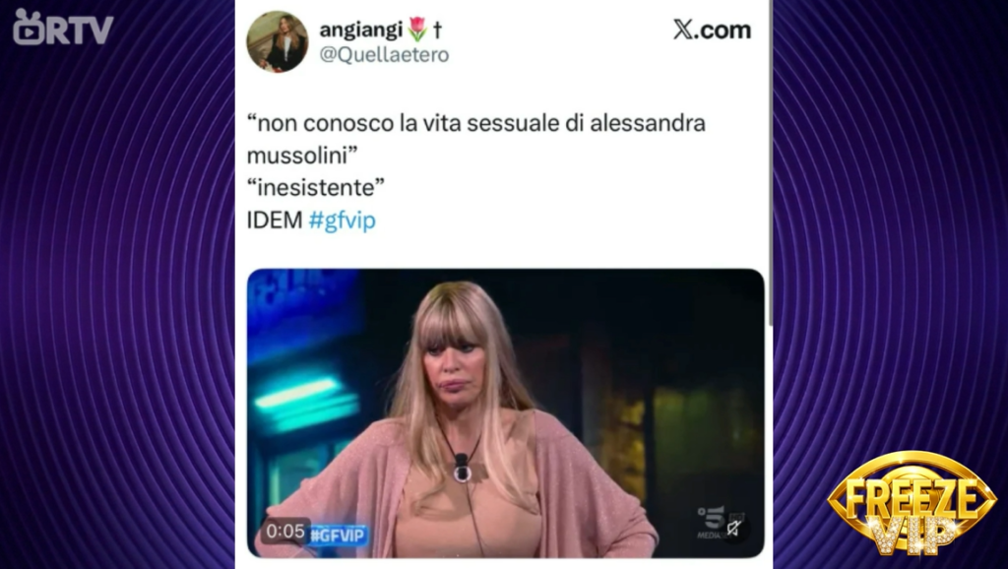
Task: Click the word IDEM in the tweet
Action: click(275, 220)
